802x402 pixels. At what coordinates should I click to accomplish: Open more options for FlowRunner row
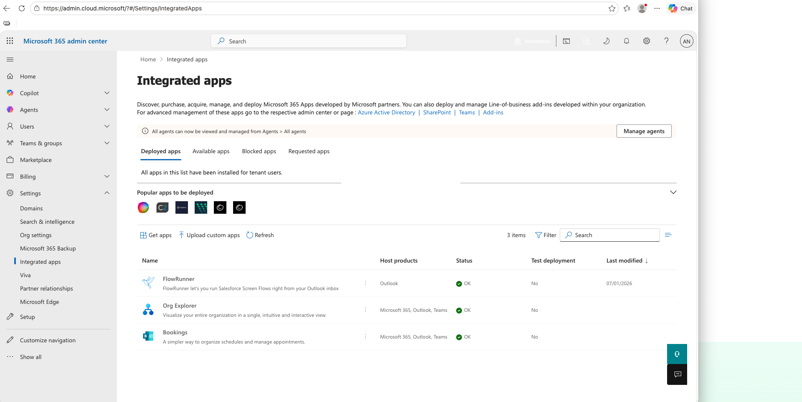click(x=365, y=283)
